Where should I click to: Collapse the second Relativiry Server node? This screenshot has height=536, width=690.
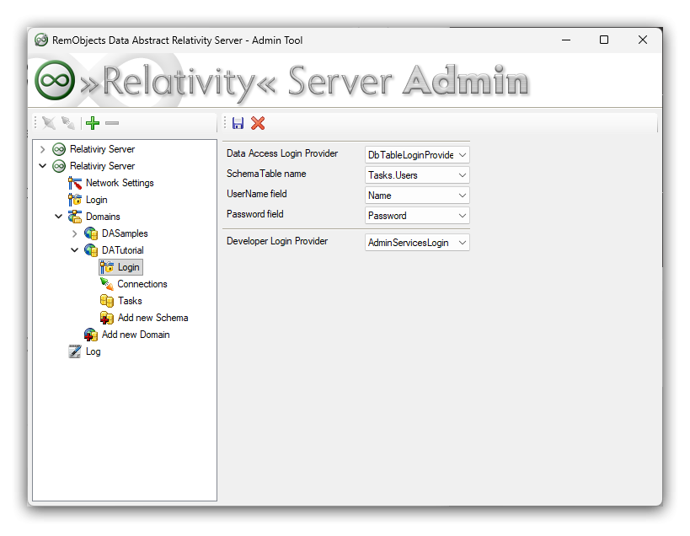click(43, 166)
